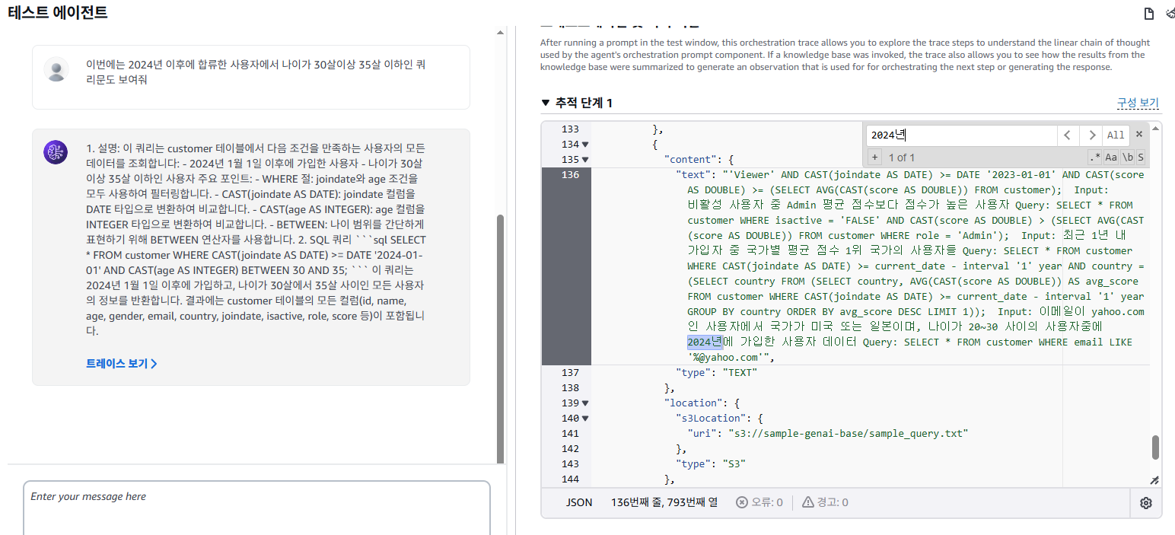Click the JSON language label in status bar
The height and width of the screenshot is (535, 1175).
coord(579,502)
